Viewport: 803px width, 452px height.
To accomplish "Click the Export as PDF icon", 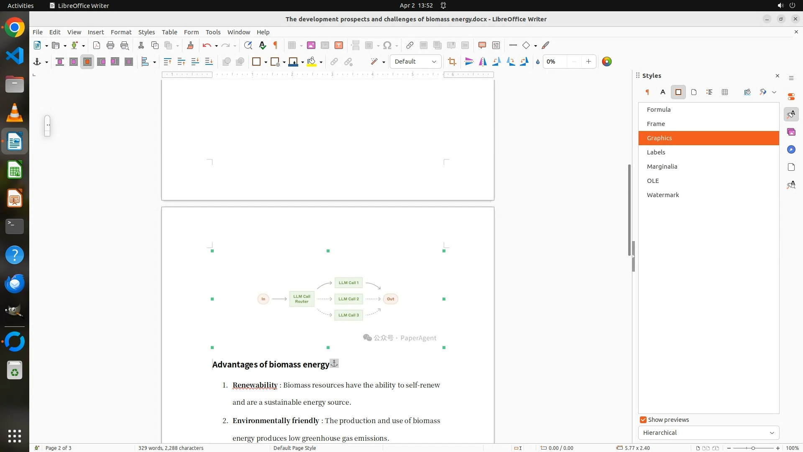I will coord(97,45).
